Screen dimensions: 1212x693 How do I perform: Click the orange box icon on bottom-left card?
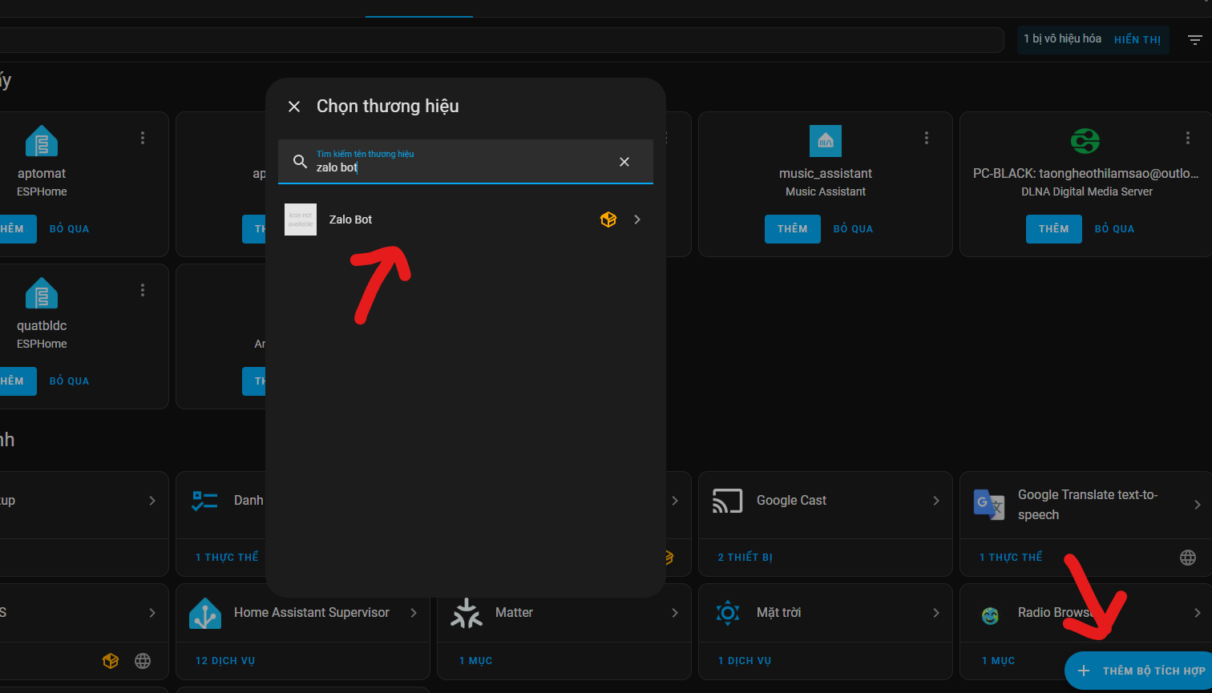[111, 661]
